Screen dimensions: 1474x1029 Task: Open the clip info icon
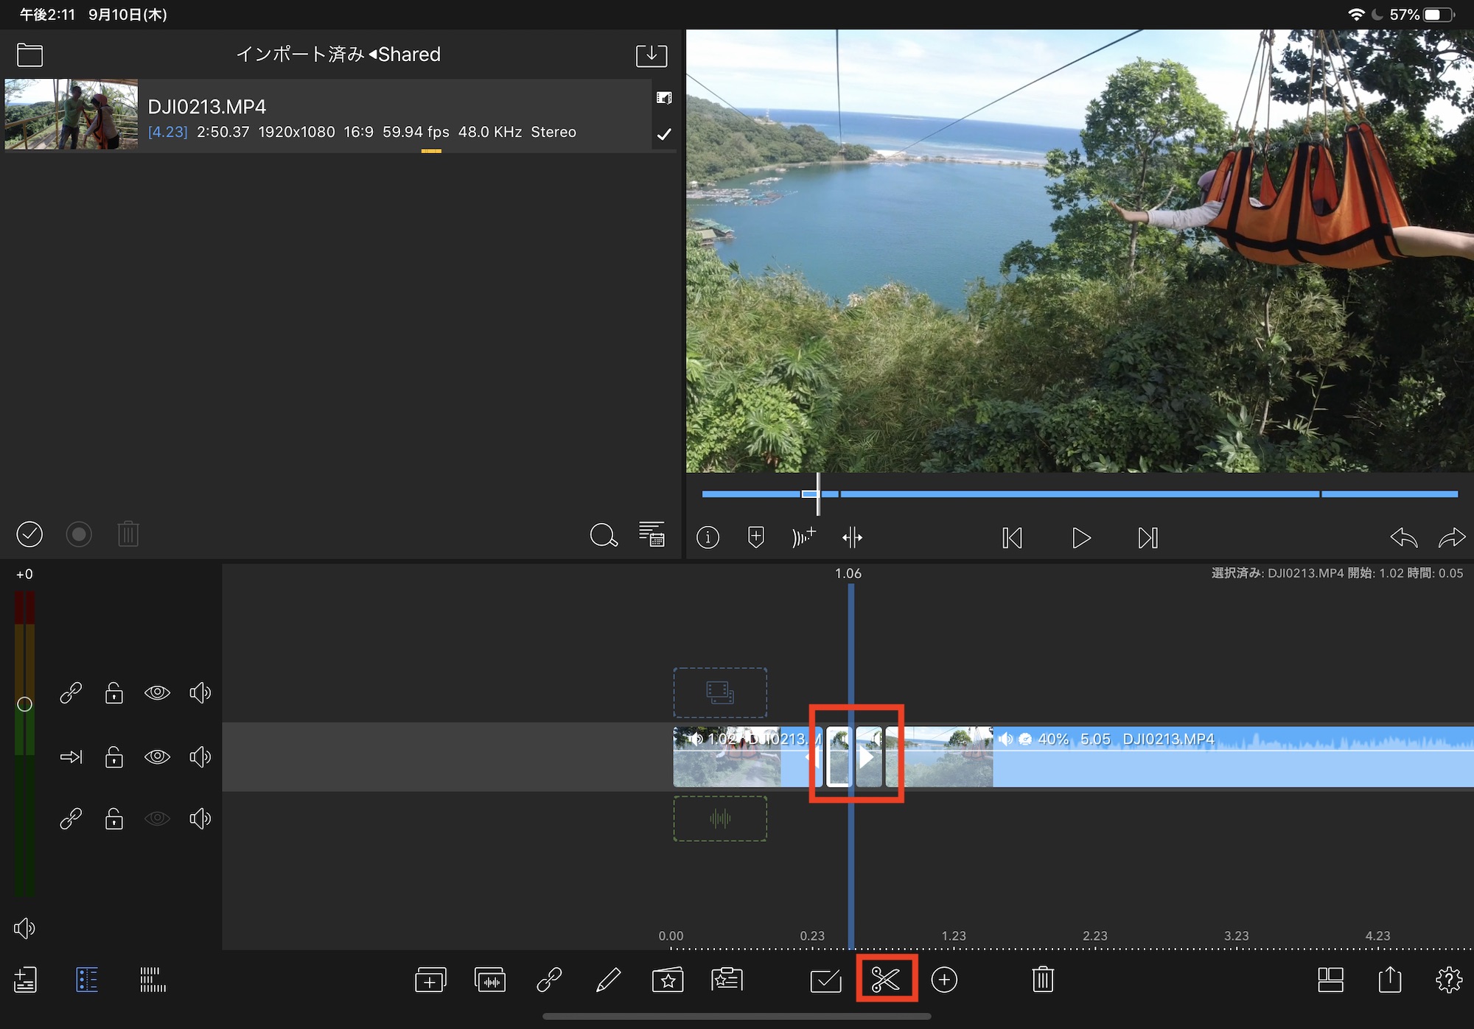708,537
